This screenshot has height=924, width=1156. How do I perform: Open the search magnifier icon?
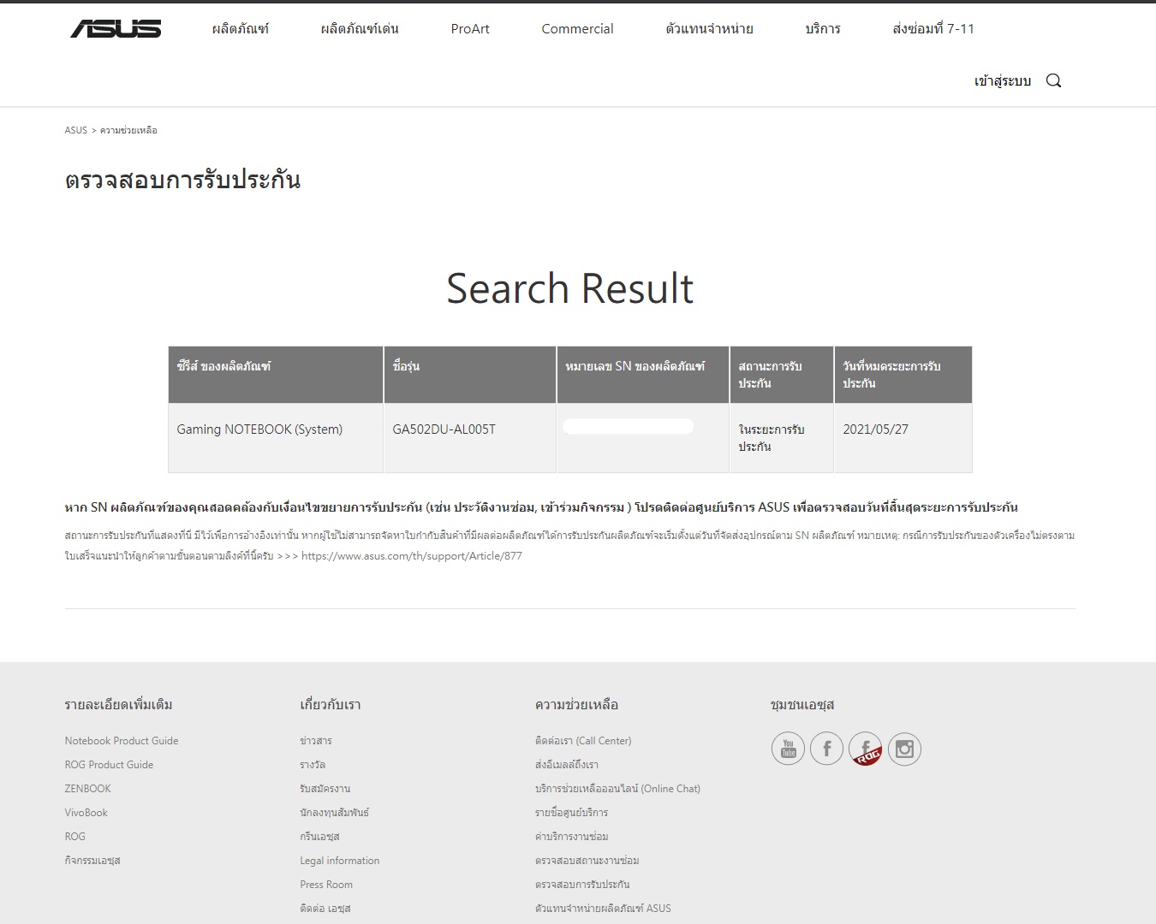[x=1053, y=80]
